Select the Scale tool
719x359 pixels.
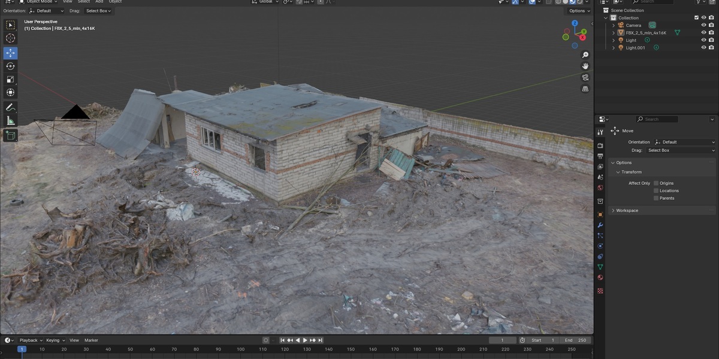[x=10, y=79]
